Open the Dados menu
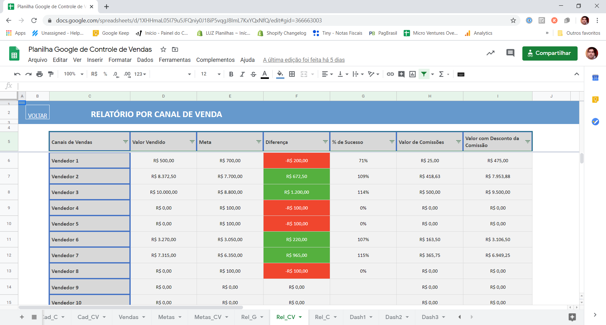606x325 pixels. tap(145, 60)
